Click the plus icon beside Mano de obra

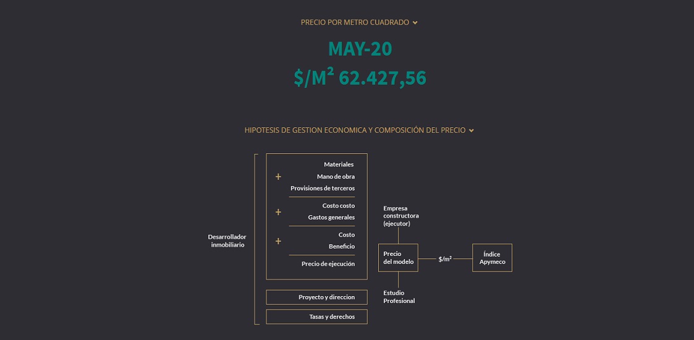(278, 177)
